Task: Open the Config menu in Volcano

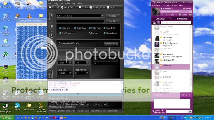Action: point(55,3)
